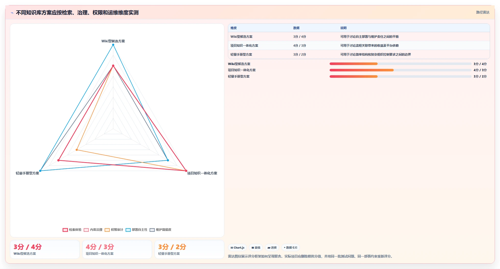This screenshot has height=269, width=500.
Task: Click the Wiki型候选方案 radar axis label
Action: pyautogui.click(x=113, y=41)
